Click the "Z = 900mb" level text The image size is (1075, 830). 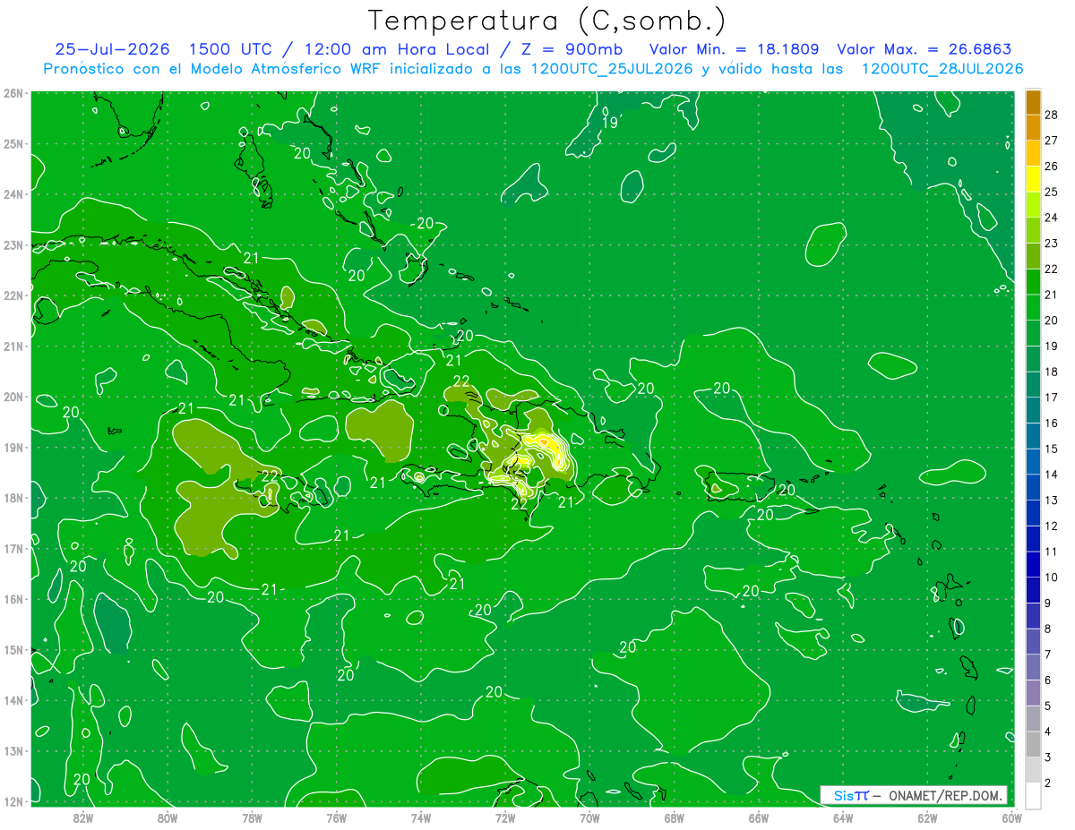point(573,49)
